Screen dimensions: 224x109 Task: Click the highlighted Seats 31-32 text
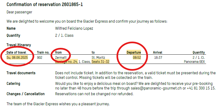coord(100,62)
